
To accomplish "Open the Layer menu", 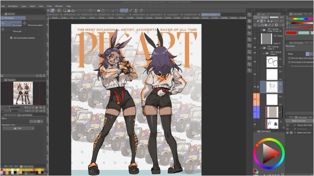I will pos(24,6).
